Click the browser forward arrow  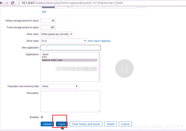[7, 3]
